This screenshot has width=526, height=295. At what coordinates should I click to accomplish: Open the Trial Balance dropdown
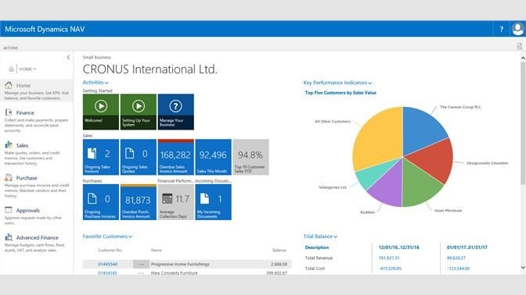point(320,236)
